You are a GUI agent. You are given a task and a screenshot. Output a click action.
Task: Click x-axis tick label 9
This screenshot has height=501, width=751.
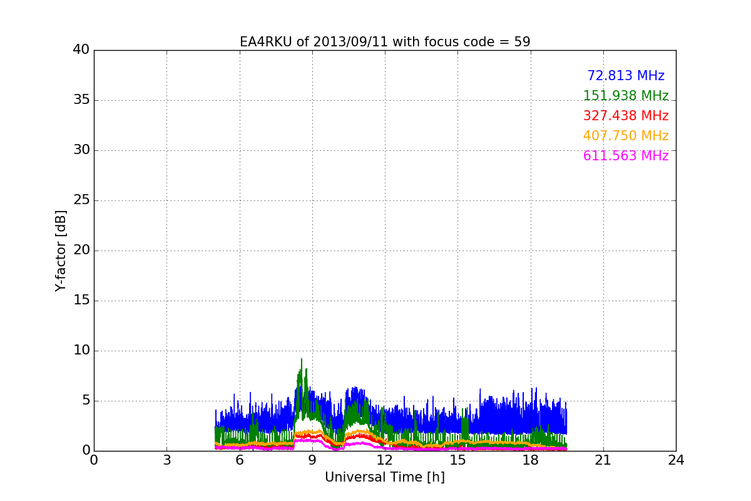point(312,460)
